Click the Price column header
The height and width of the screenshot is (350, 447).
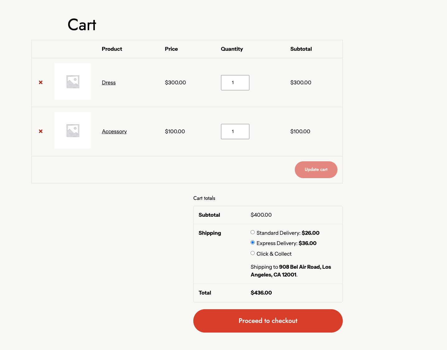click(x=171, y=49)
